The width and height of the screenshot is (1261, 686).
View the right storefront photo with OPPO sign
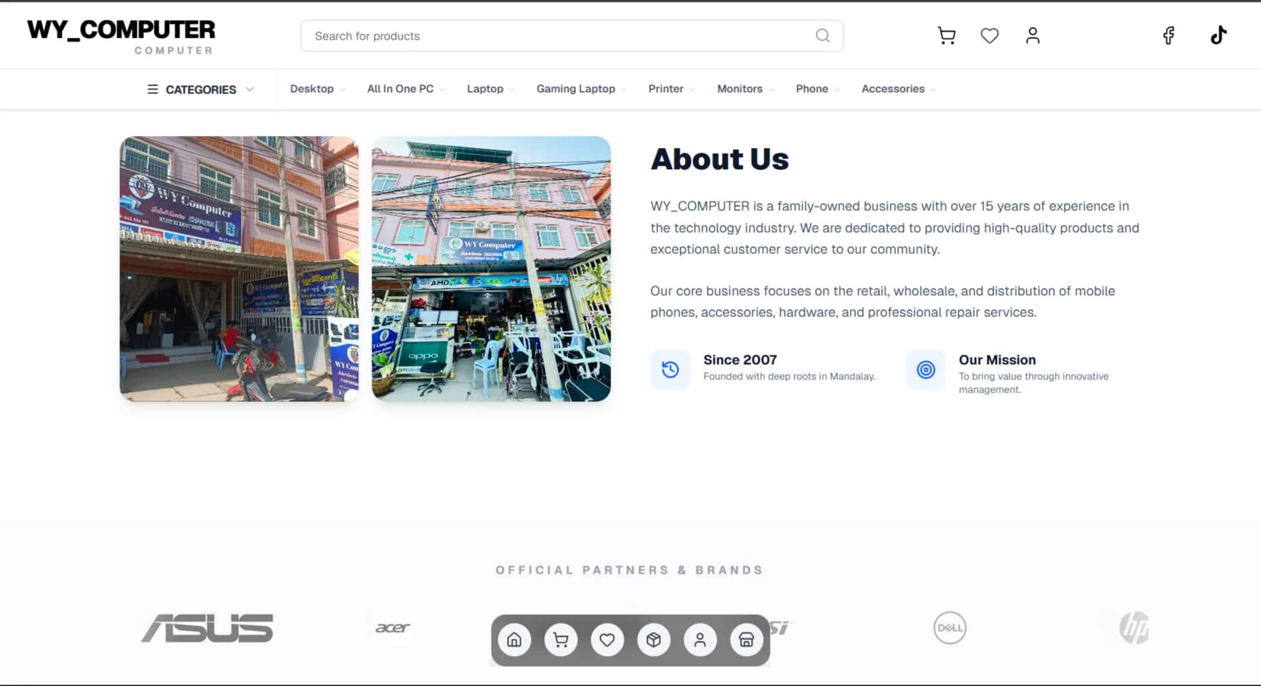tap(491, 269)
